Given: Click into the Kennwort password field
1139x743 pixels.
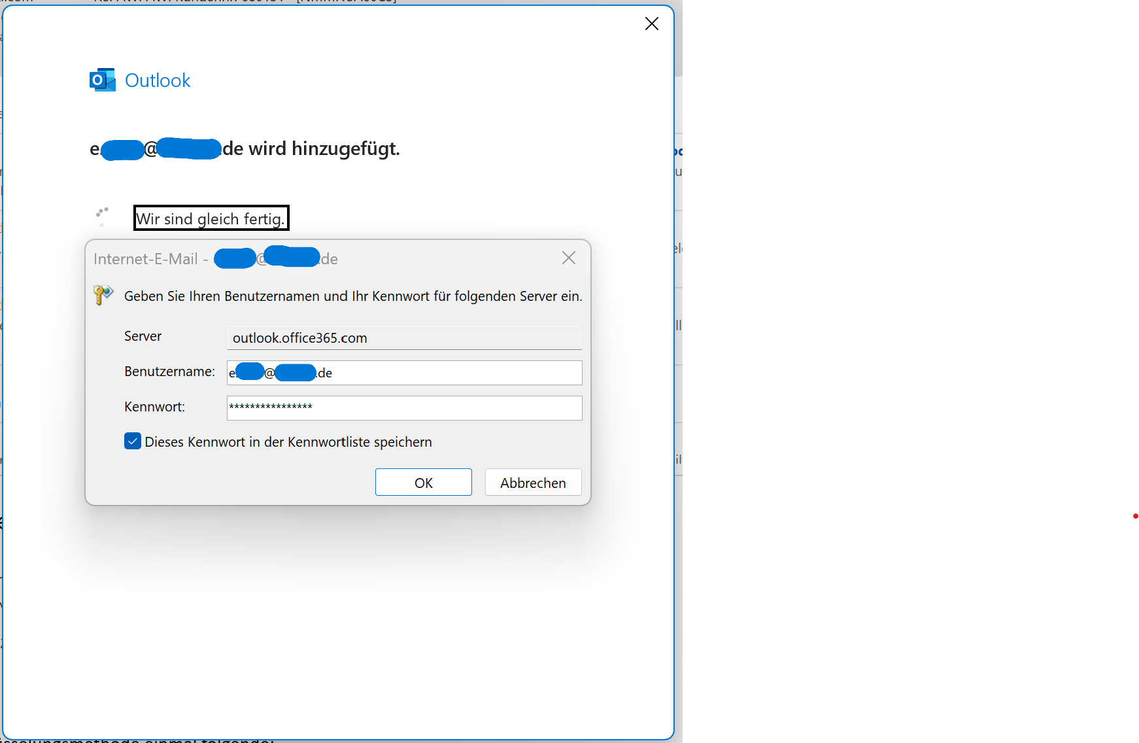Looking at the screenshot, I should click(404, 407).
